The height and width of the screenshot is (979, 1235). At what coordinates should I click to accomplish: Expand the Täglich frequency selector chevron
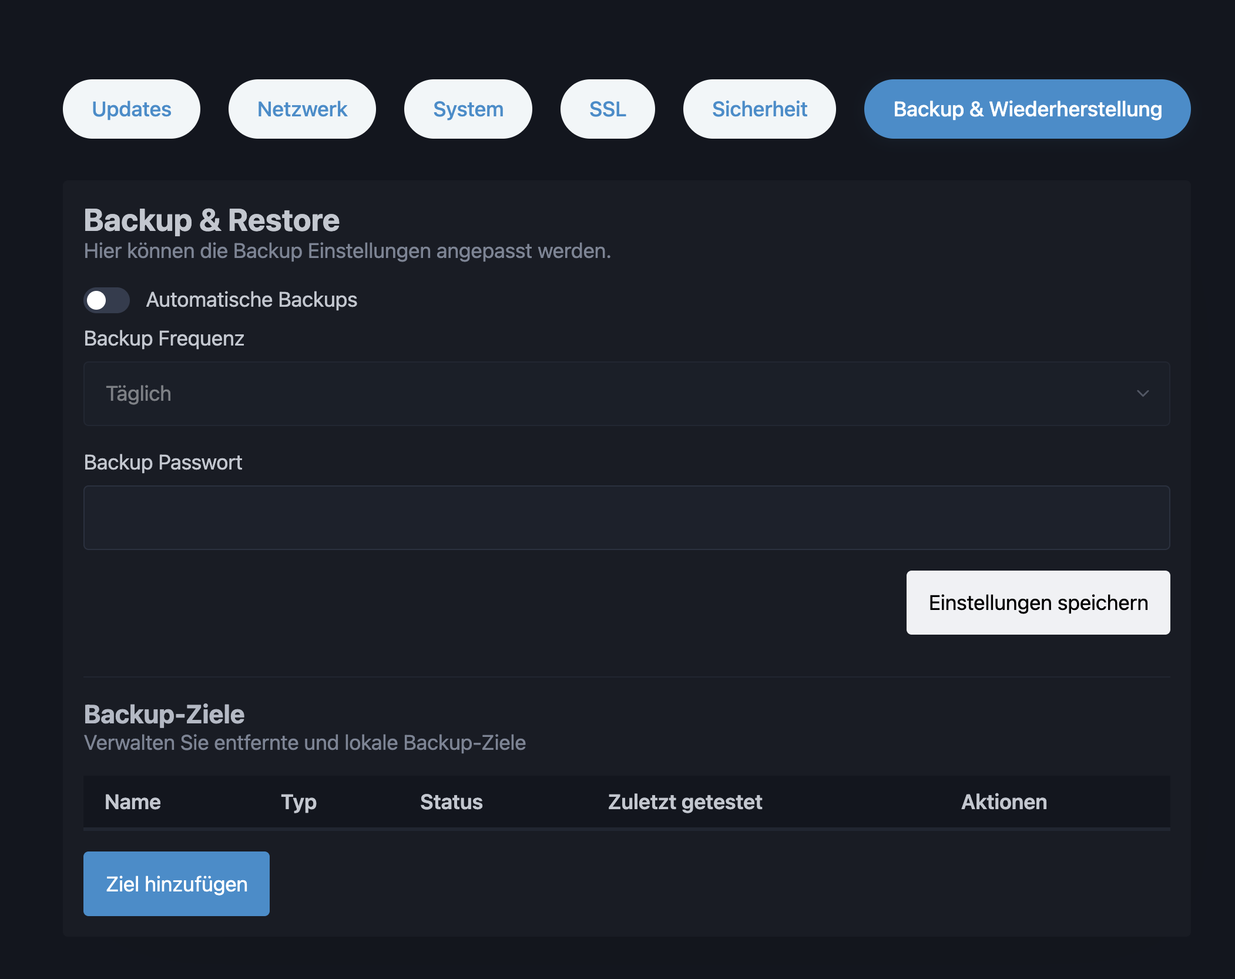[1143, 394]
